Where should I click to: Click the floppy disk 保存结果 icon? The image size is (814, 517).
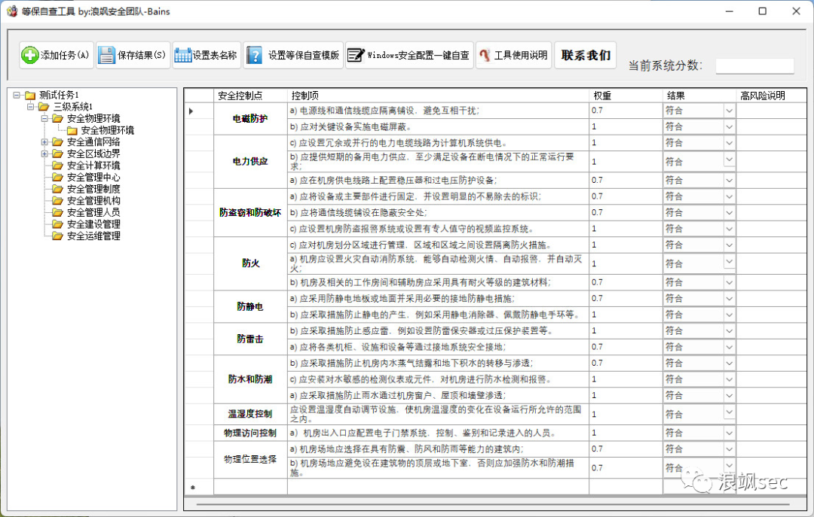click(x=106, y=55)
